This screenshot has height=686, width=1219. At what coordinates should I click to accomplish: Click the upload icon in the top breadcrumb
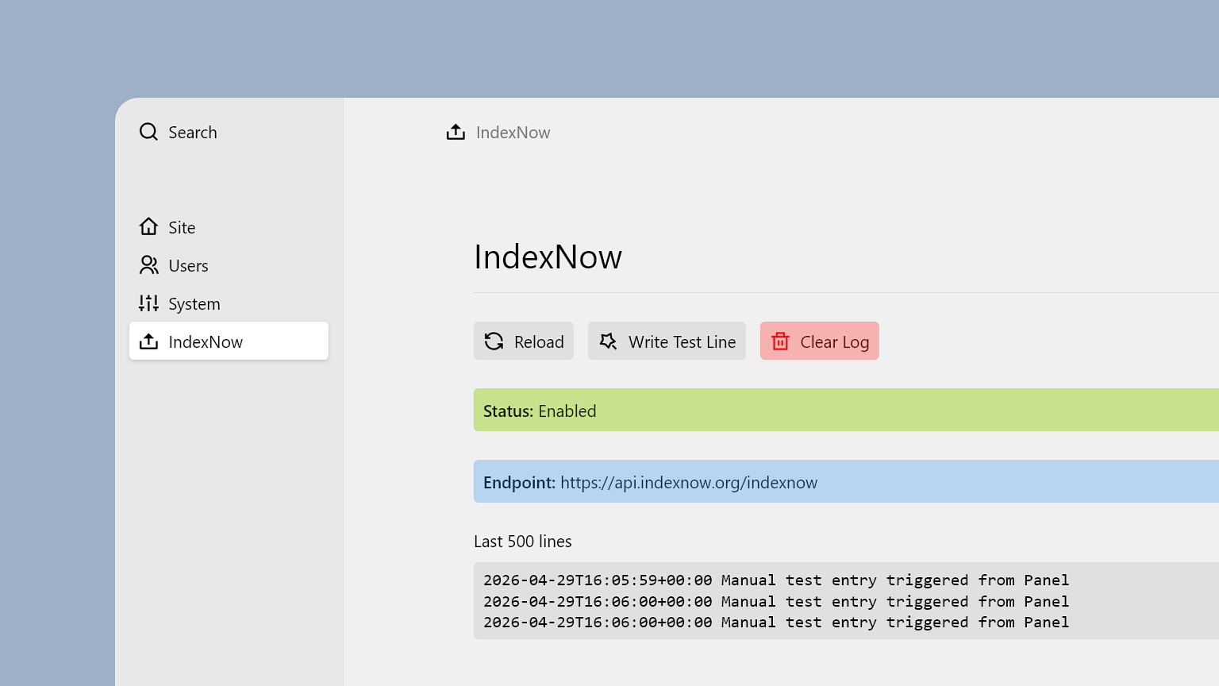pyautogui.click(x=456, y=132)
